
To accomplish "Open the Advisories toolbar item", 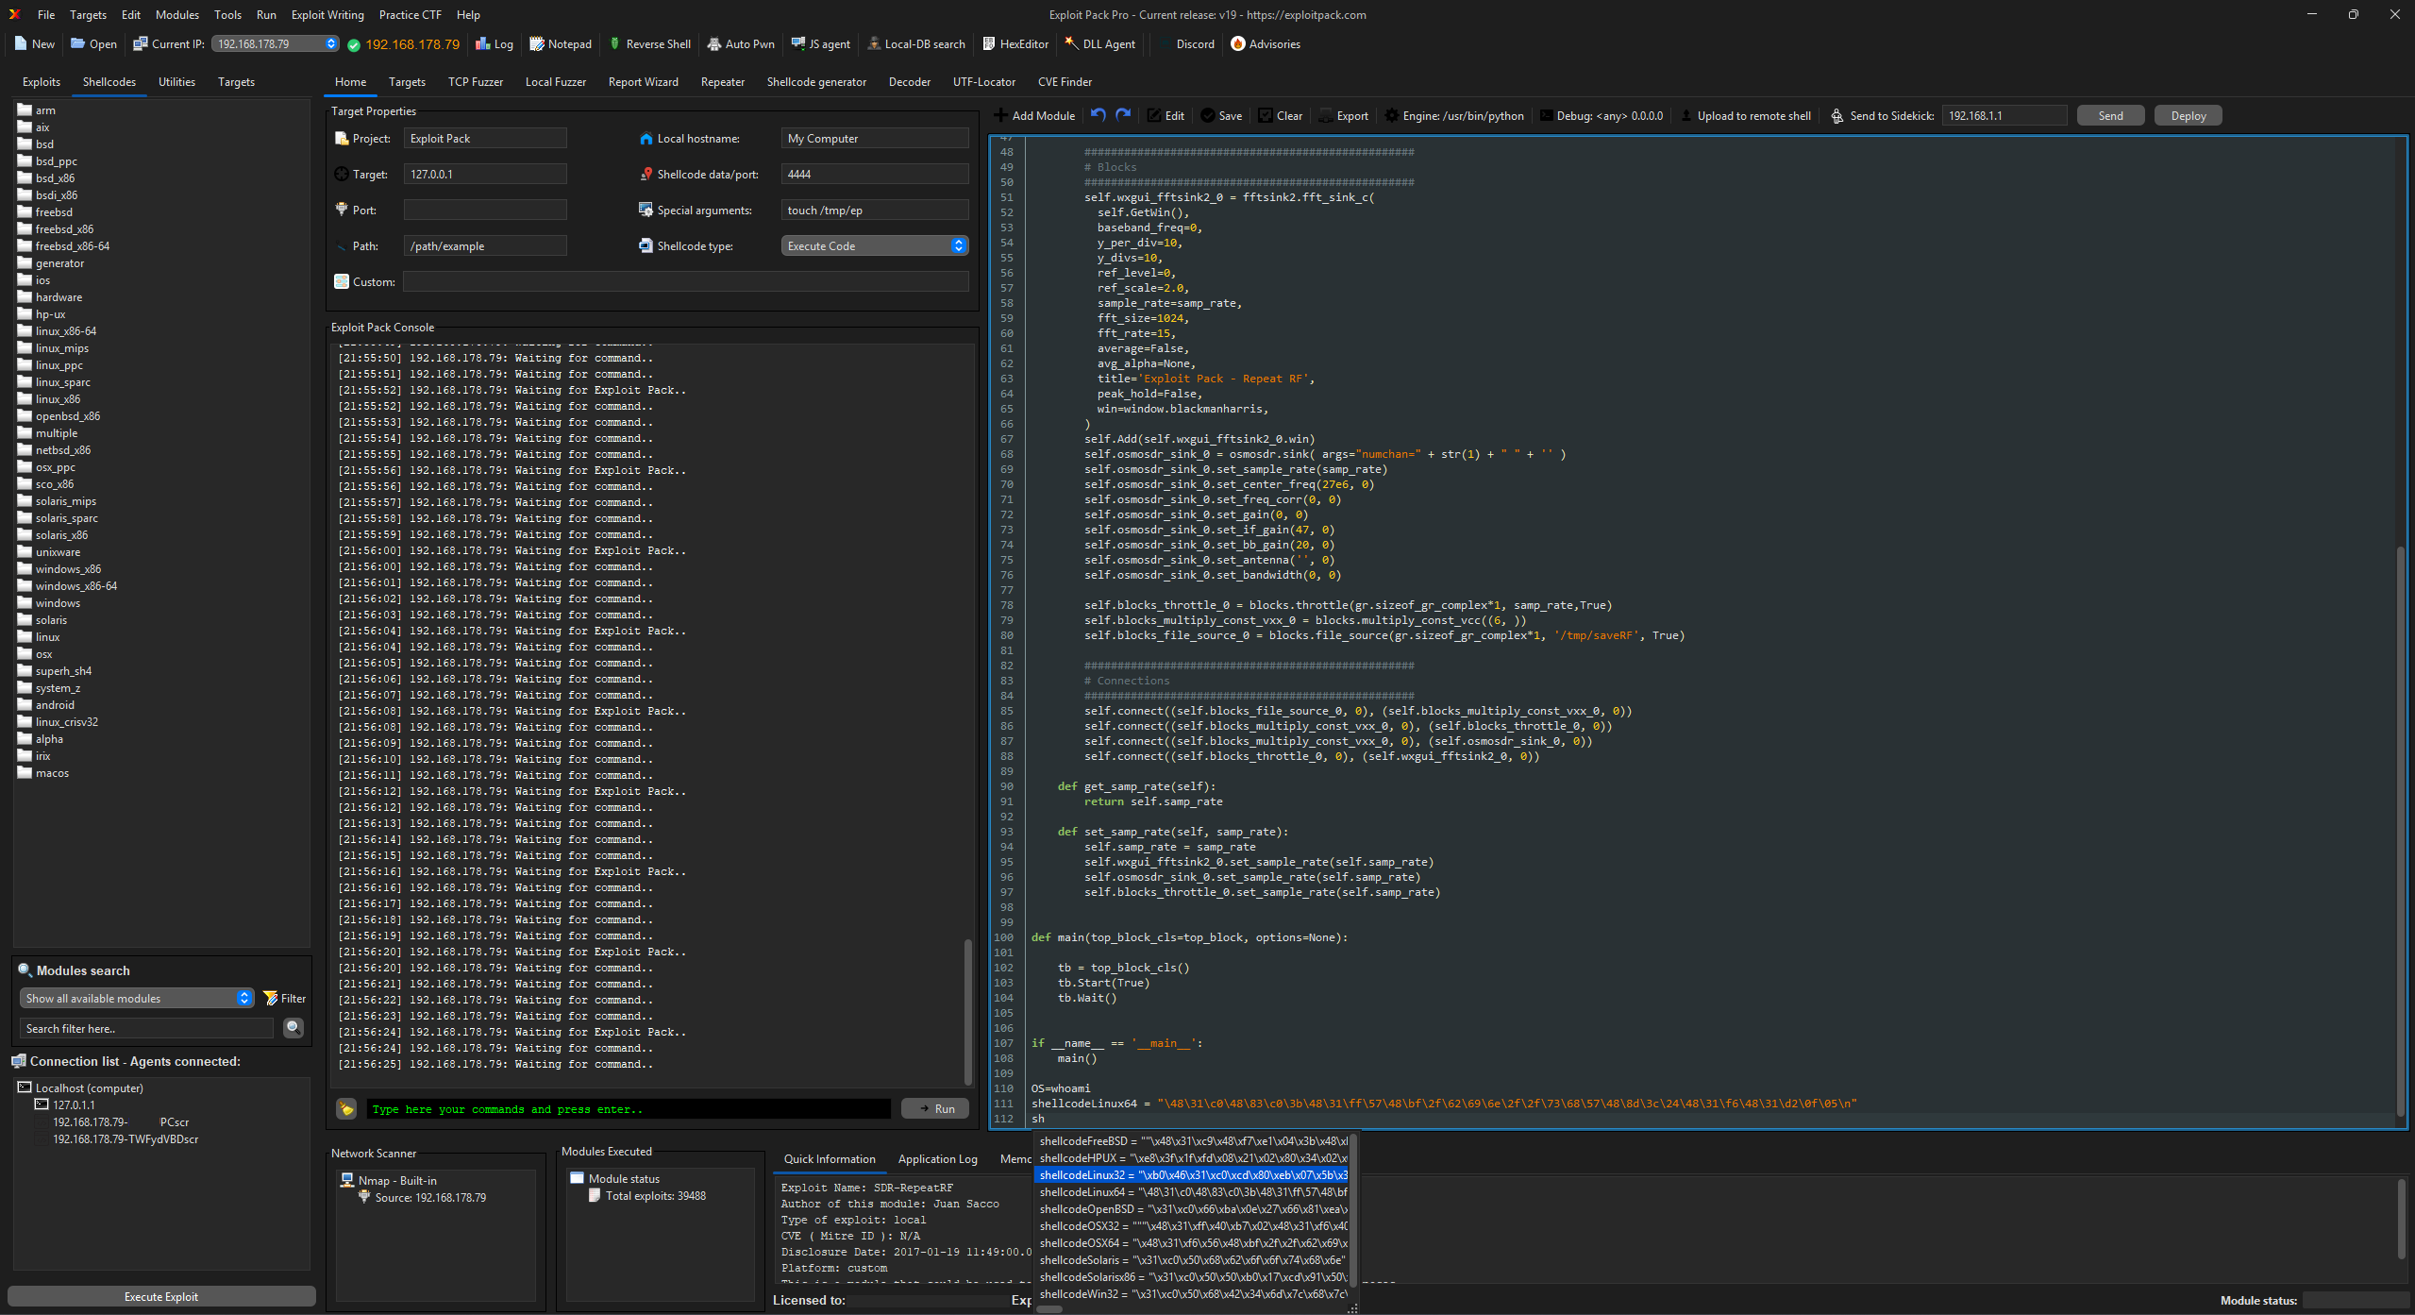I will [1265, 44].
